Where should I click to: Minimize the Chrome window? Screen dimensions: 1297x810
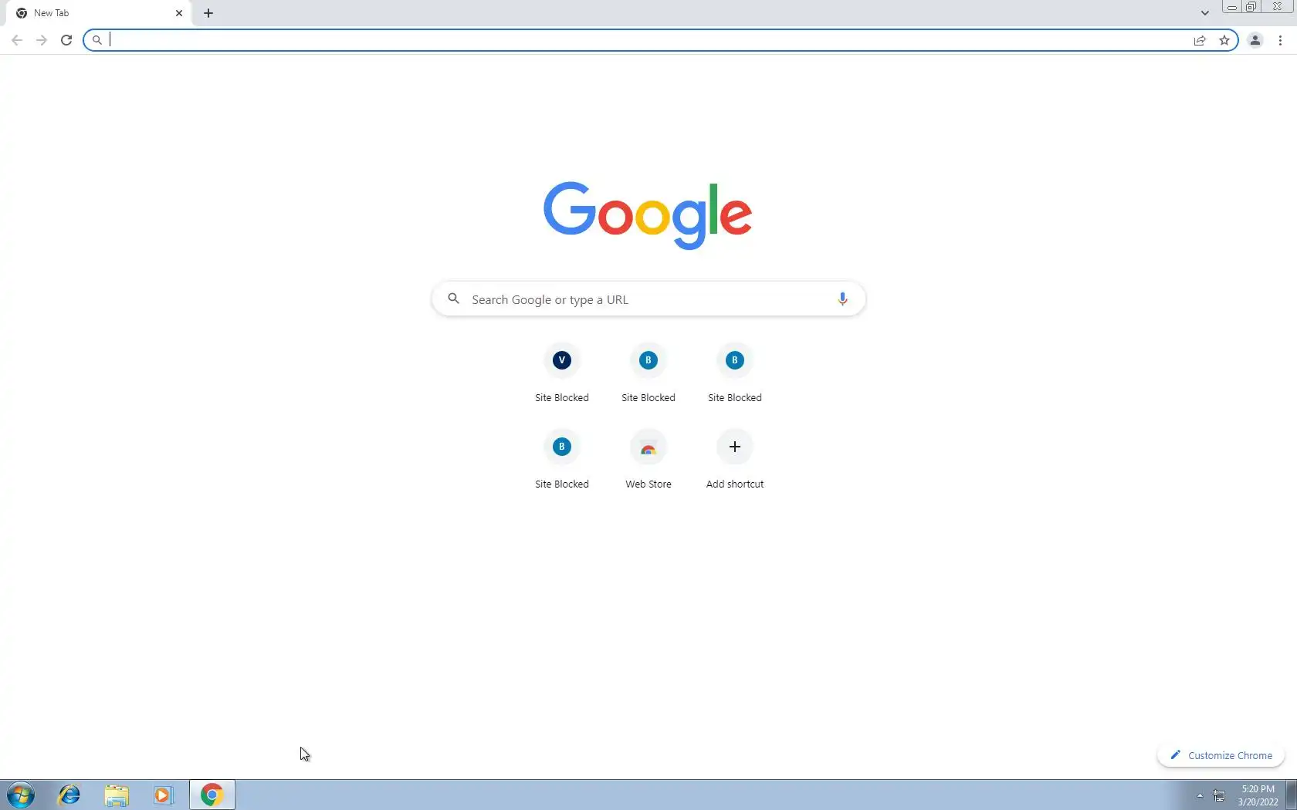coord(1232,7)
